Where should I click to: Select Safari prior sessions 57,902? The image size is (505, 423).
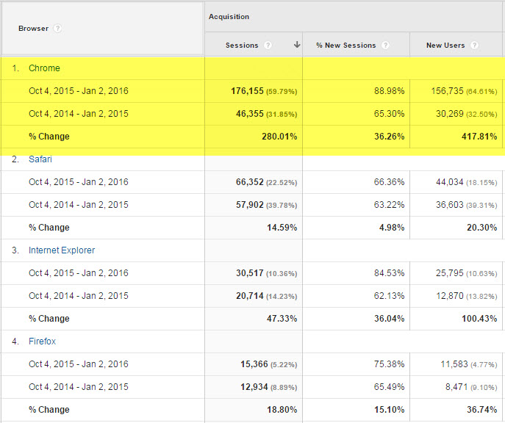(250, 205)
